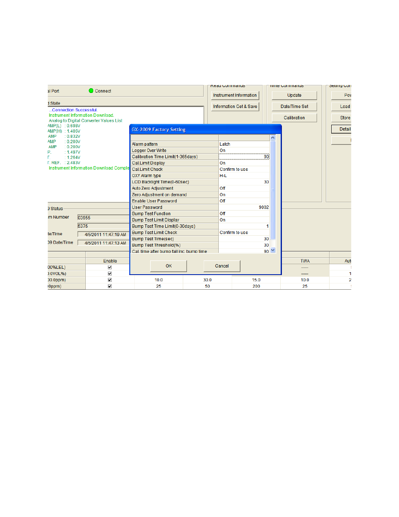399x517 pixels.
Task: Click the Factory Setting scrollbar track
Action: tap(273, 194)
